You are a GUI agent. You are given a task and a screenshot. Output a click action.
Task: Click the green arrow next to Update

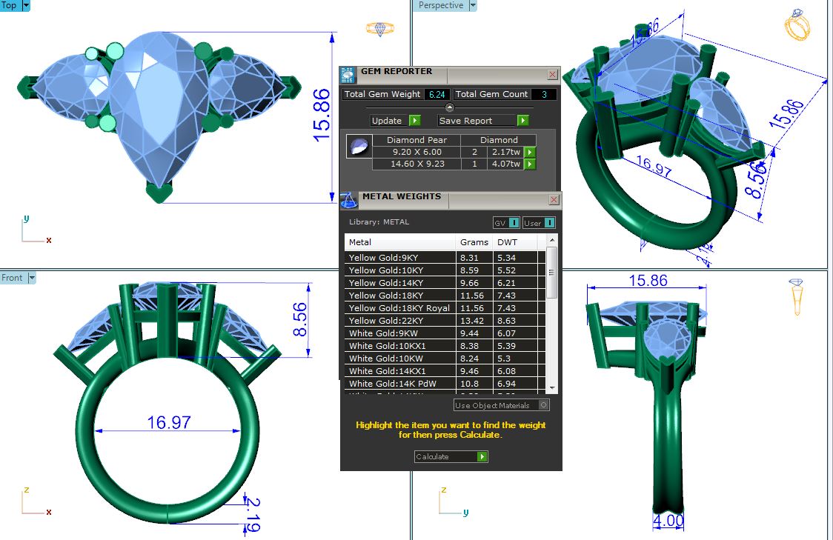[414, 121]
